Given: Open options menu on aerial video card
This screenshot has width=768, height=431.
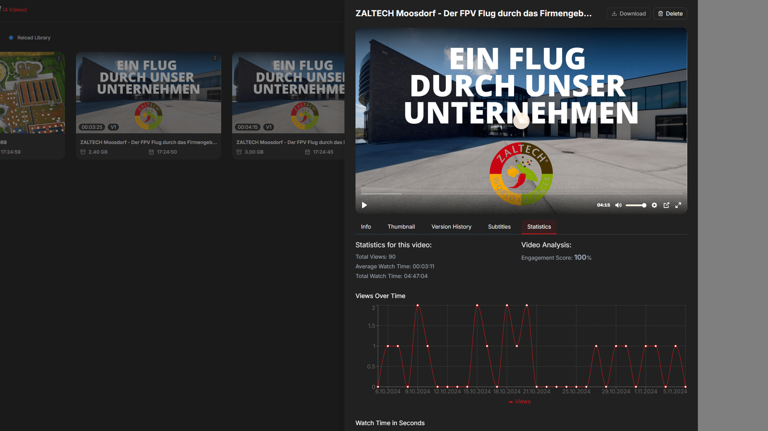Looking at the screenshot, I should 59,58.
